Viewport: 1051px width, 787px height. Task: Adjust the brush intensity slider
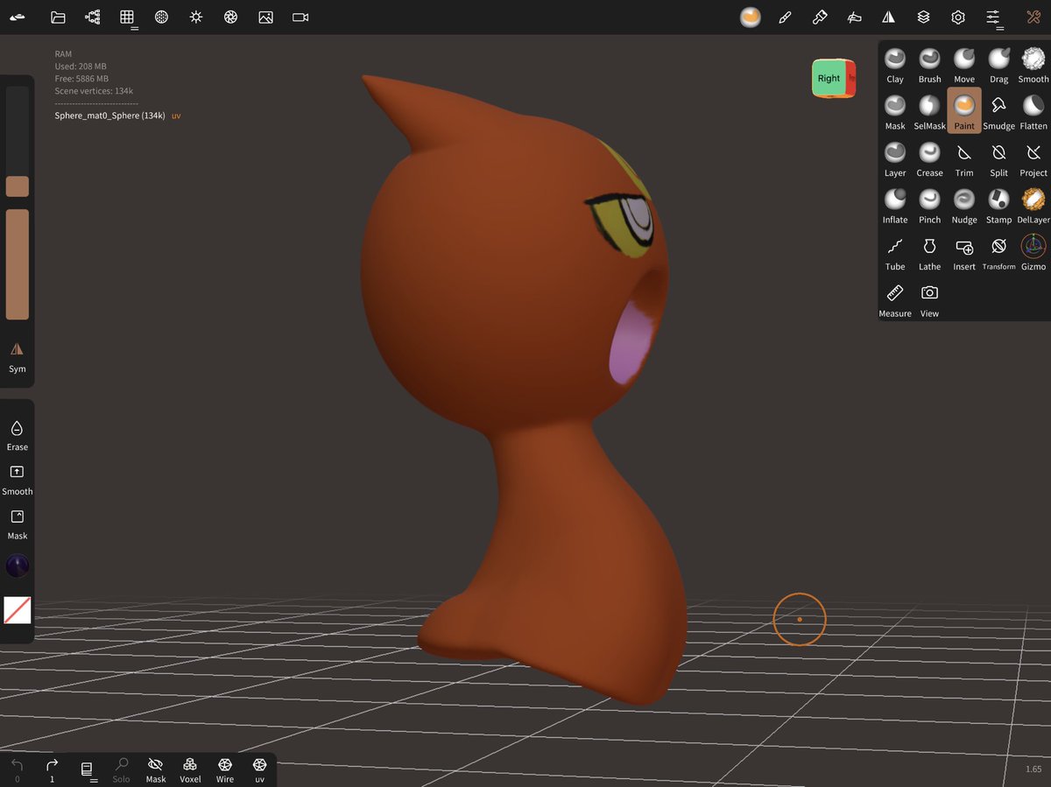click(x=18, y=264)
